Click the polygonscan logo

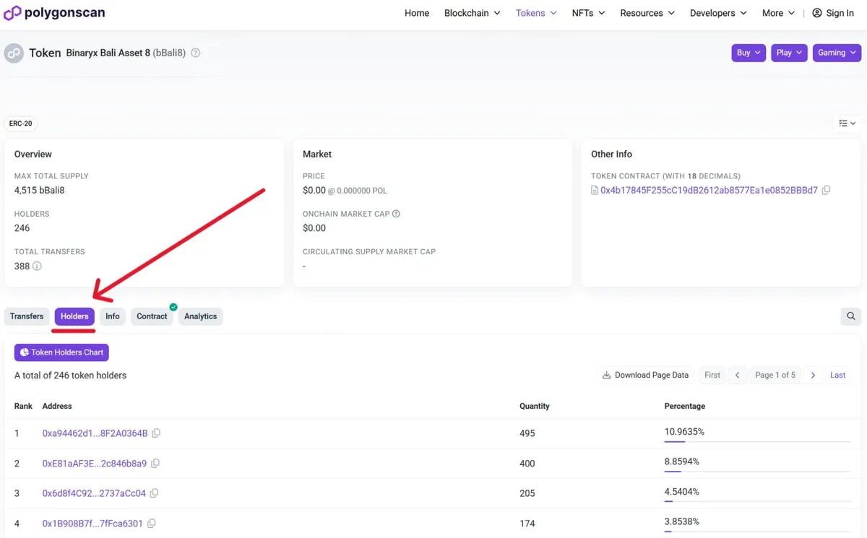pos(54,12)
